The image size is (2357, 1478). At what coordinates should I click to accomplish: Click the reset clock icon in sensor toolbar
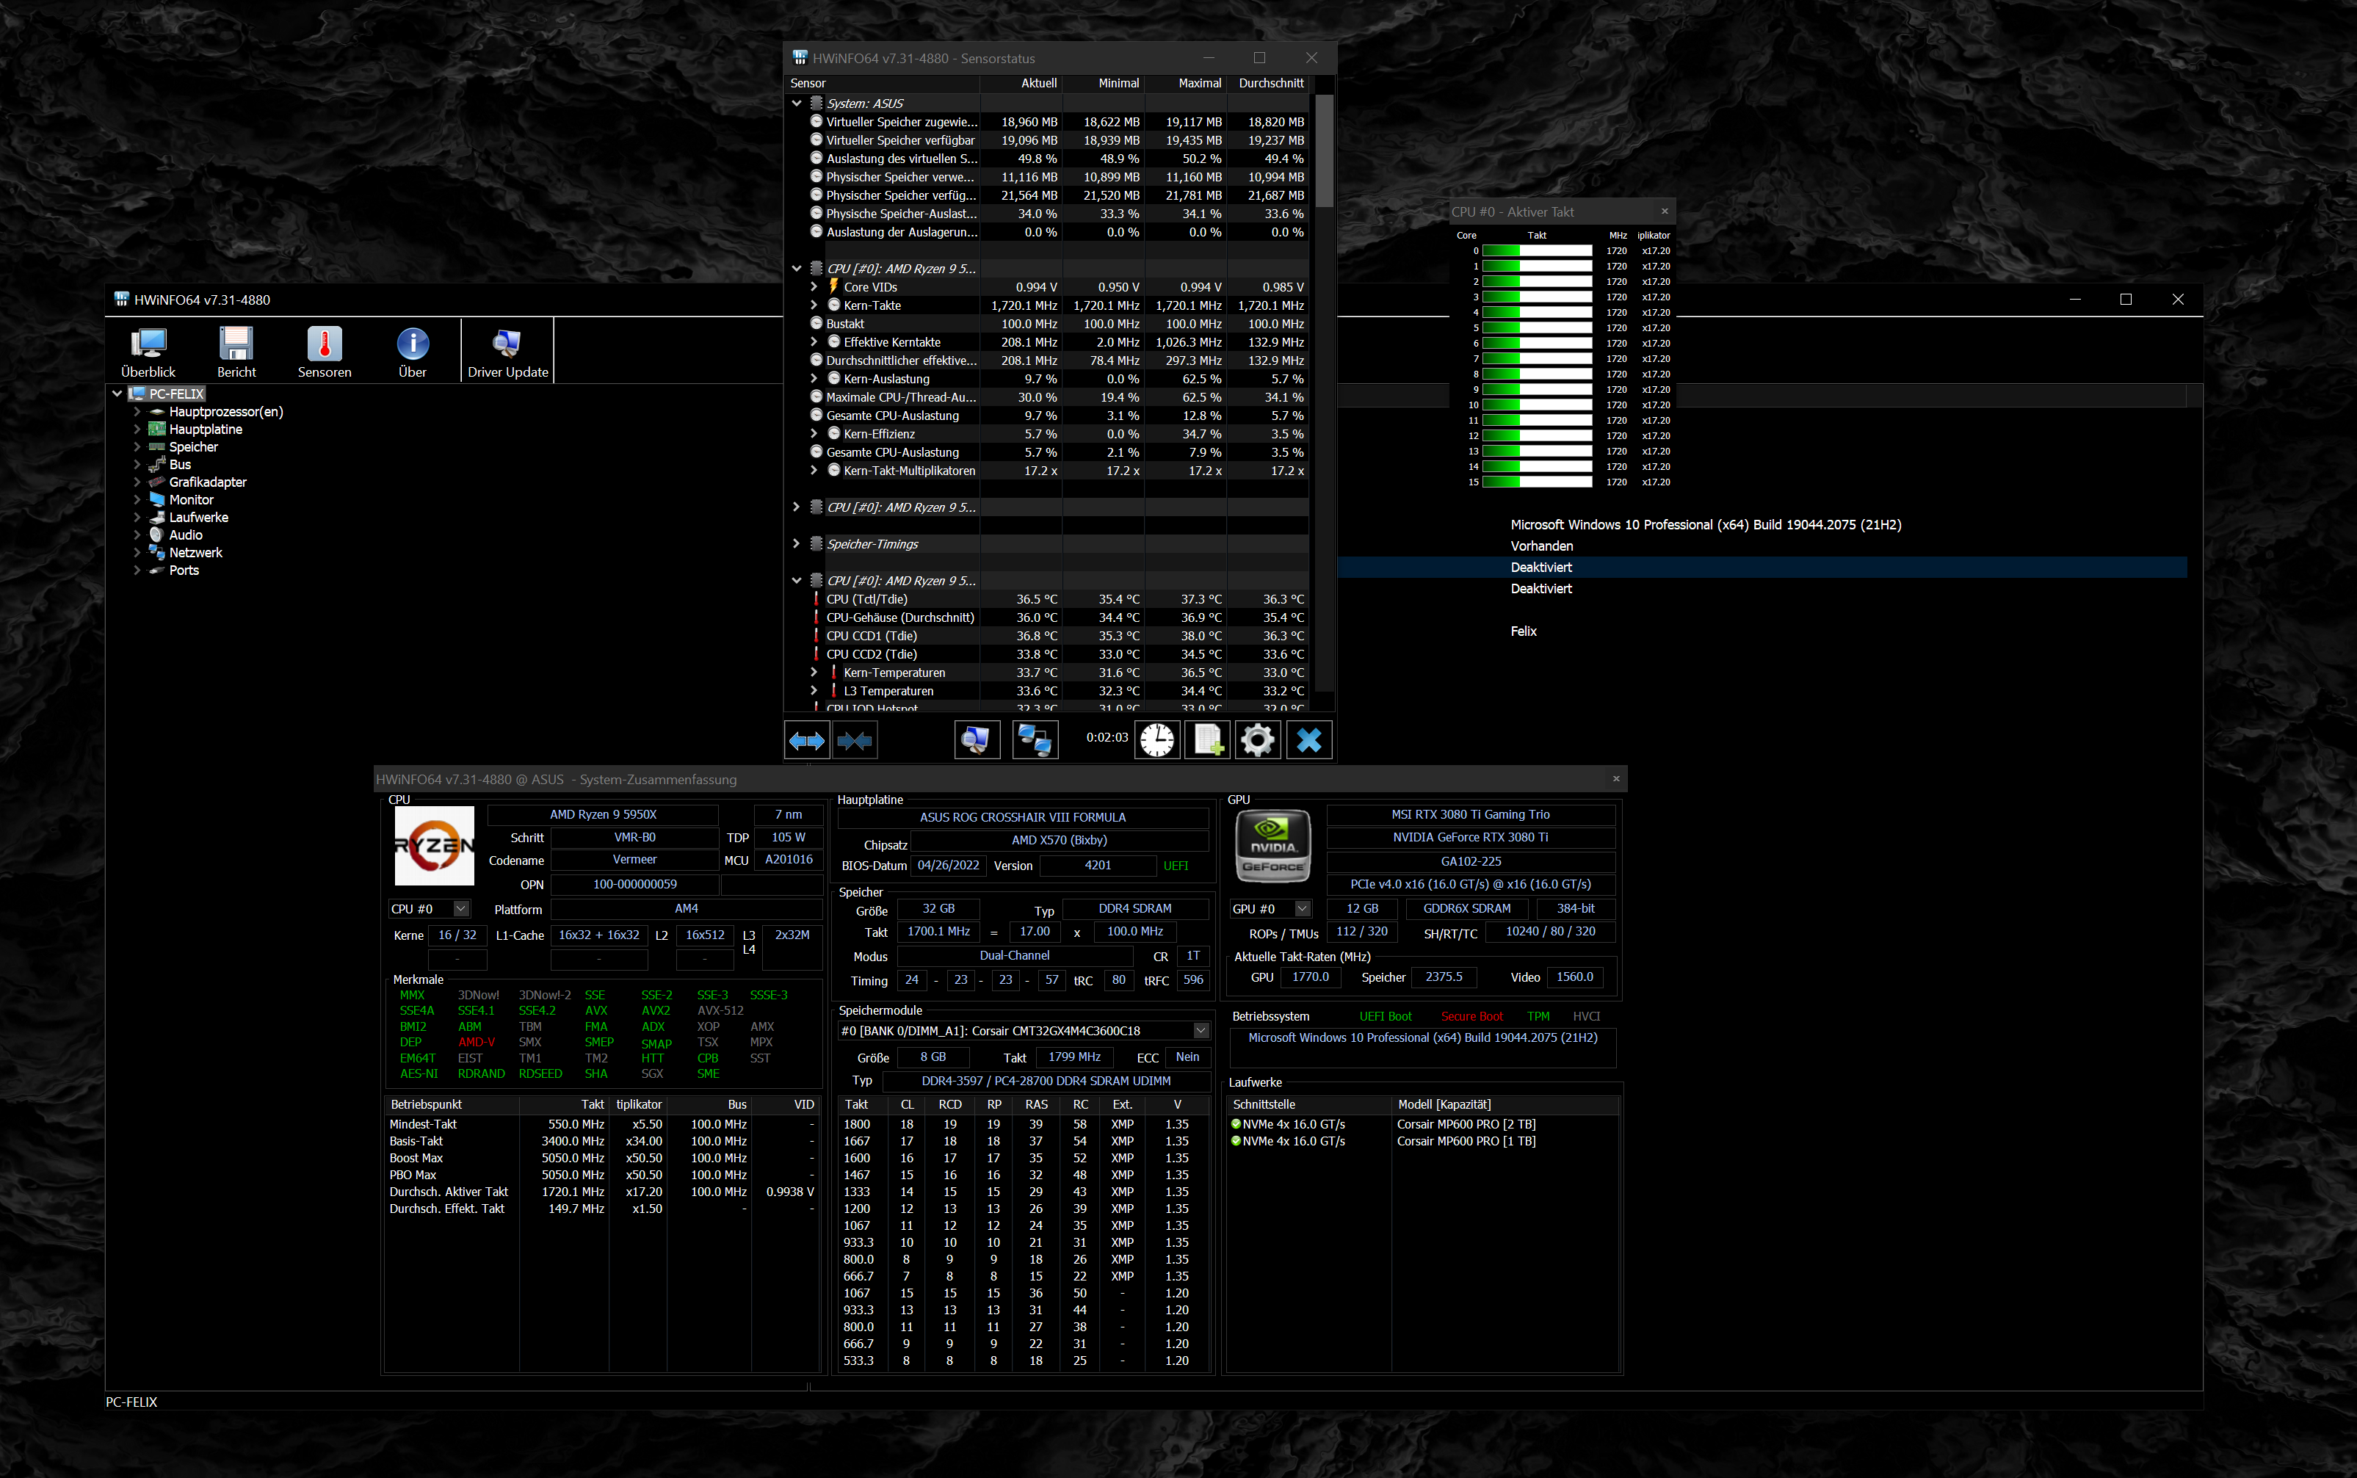coord(1157,741)
